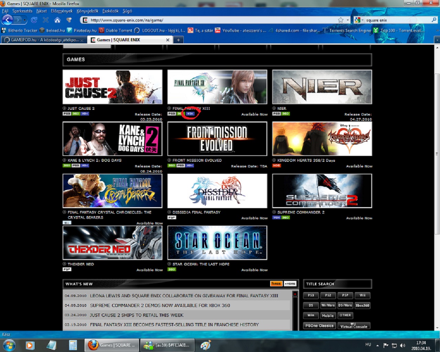Click the RSS feed button
This screenshot has height=352, width=440.
276,284
